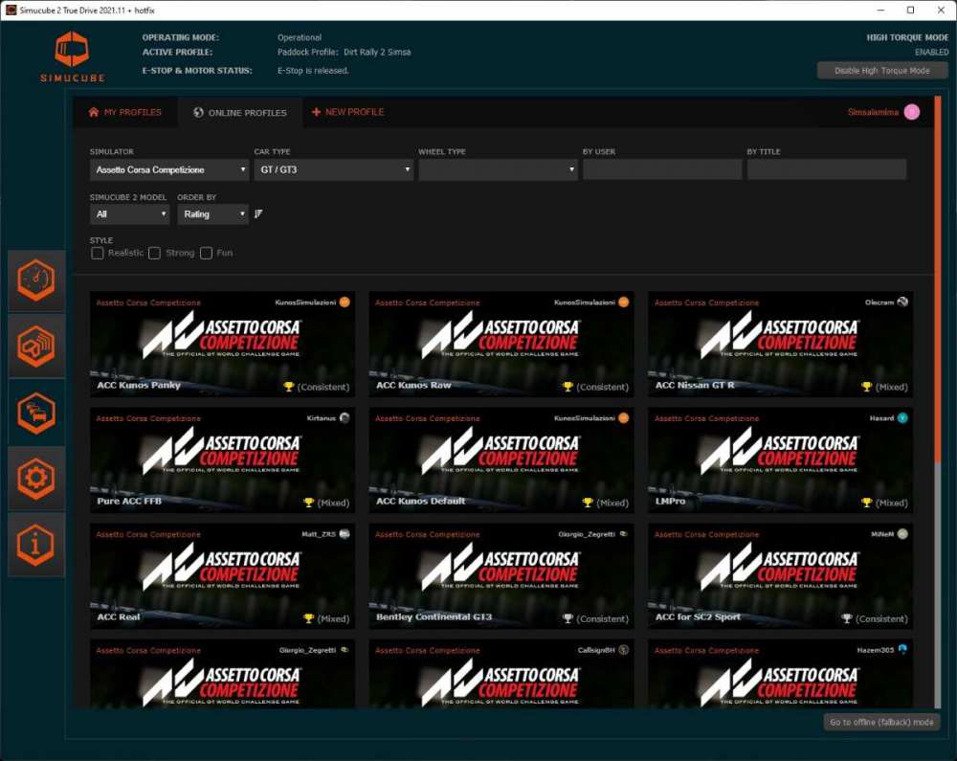Viewport: 957px width, 761px height.
Task: Click trophy icon on ACC for SC2 Sport card
Action: 847,618
